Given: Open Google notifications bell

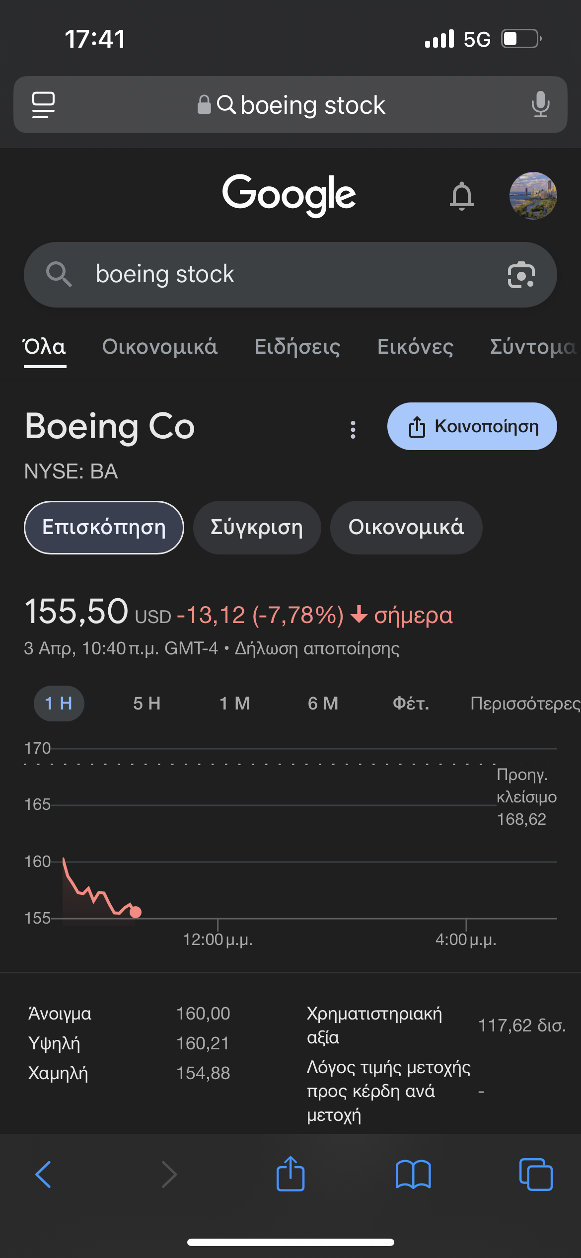Looking at the screenshot, I should point(461,196).
